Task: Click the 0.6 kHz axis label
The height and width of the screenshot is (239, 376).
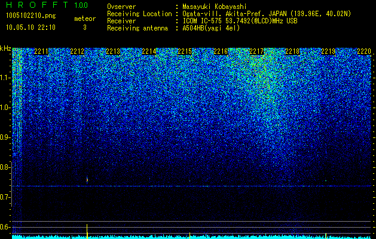Action: (x=5, y=227)
